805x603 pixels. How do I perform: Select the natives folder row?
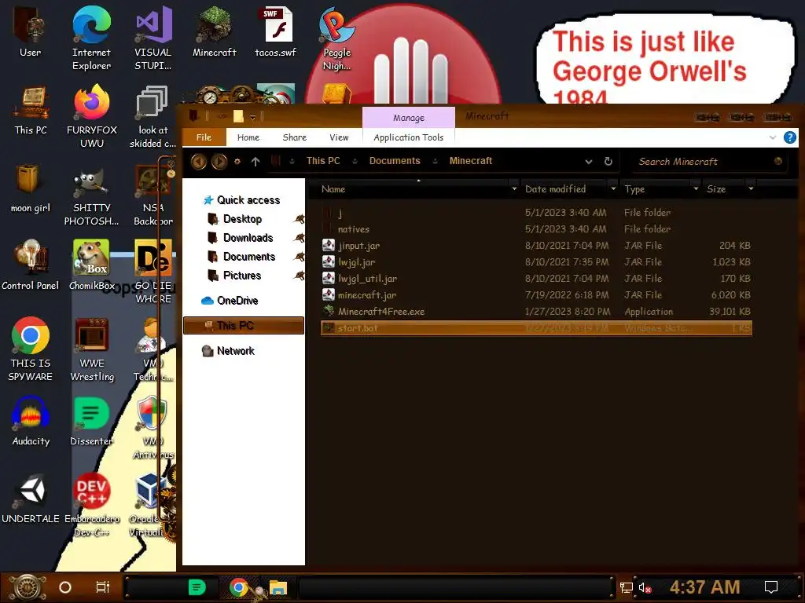coord(536,229)
